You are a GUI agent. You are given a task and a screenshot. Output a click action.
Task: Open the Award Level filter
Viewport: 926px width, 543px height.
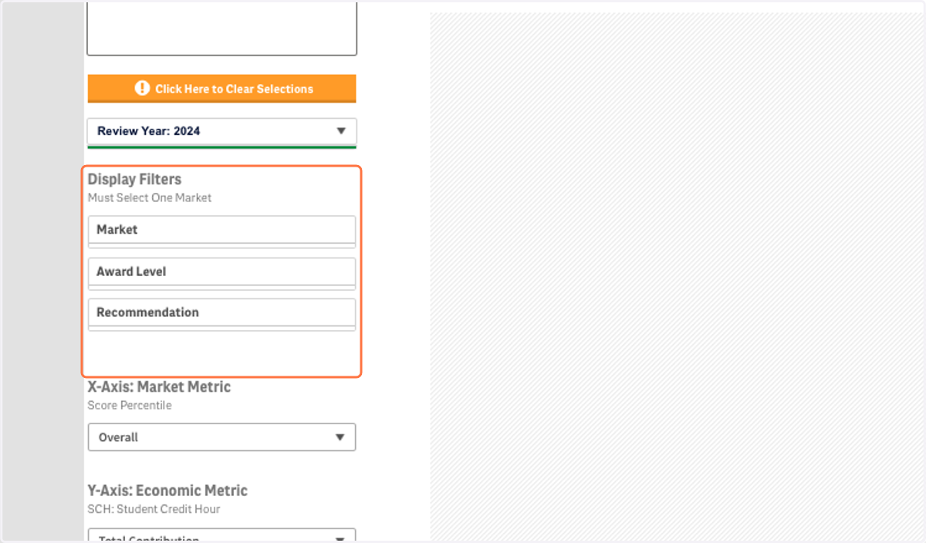221,271
